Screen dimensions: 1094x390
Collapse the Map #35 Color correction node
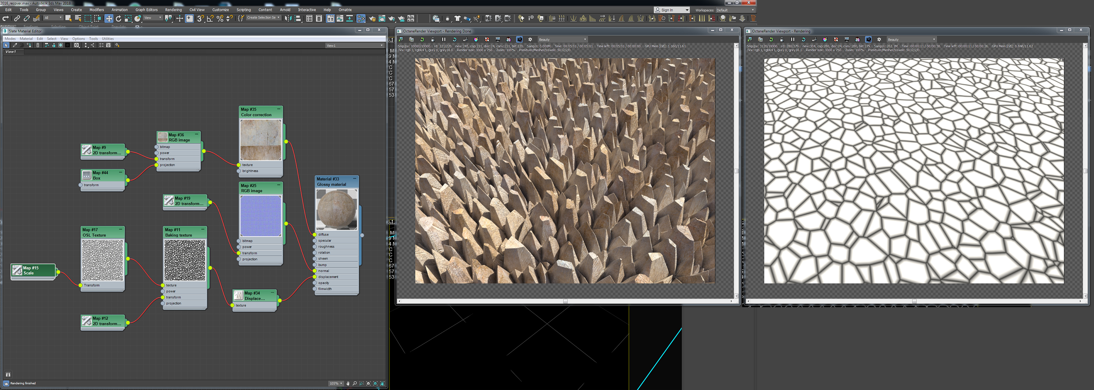point(279,109)
